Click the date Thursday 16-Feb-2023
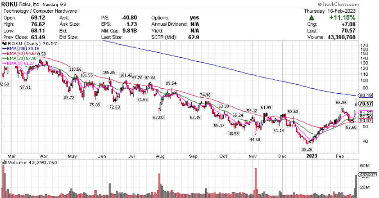 tap(330, 11)
